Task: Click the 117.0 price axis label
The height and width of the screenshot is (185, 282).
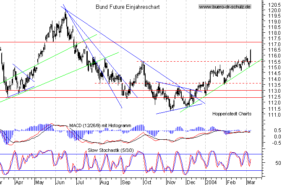Action: (x=274, y=44)
